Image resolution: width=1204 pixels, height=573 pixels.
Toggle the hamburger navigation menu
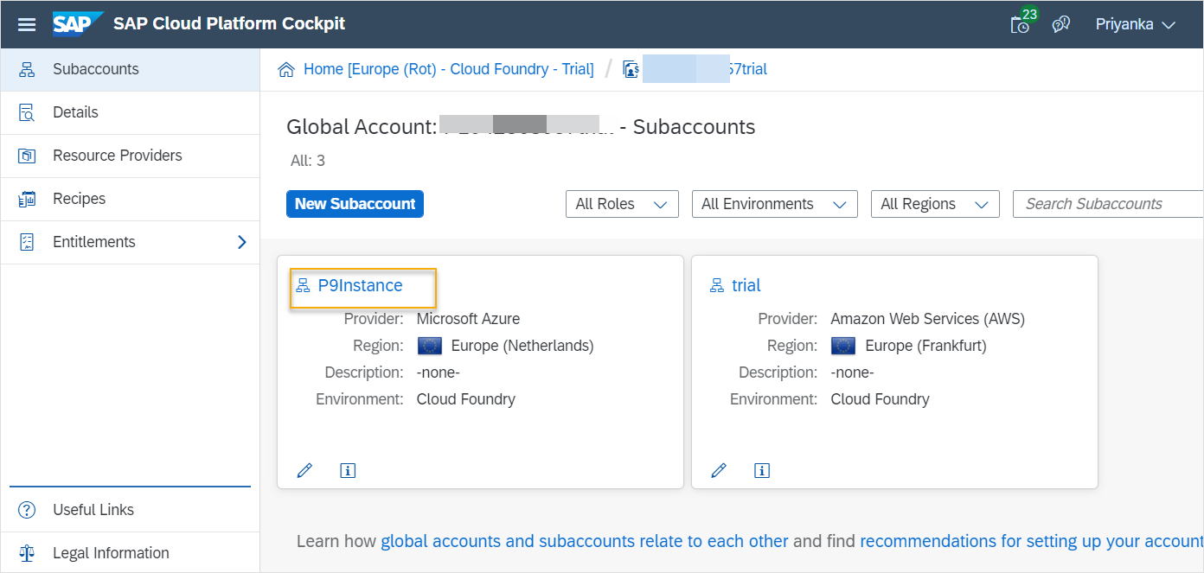coord(27,24)
